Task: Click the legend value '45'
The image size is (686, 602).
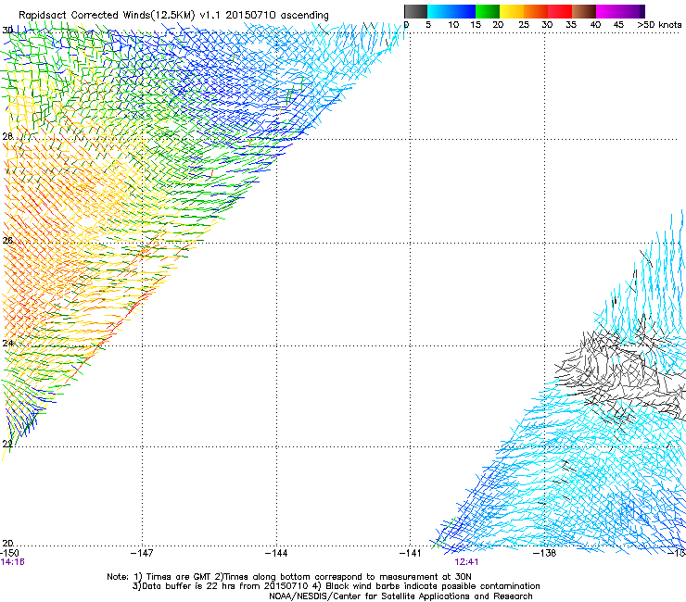Action: [x=618, y=25]
